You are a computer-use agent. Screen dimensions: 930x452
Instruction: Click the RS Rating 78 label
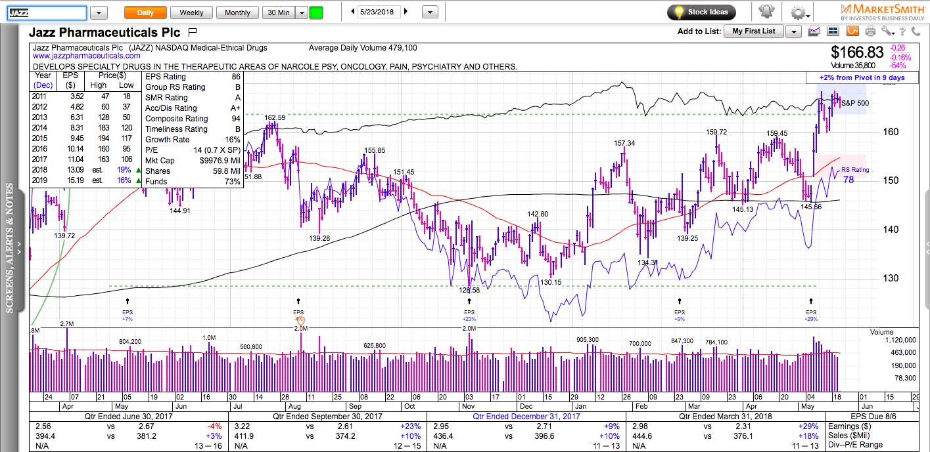[x=855, y=175]
